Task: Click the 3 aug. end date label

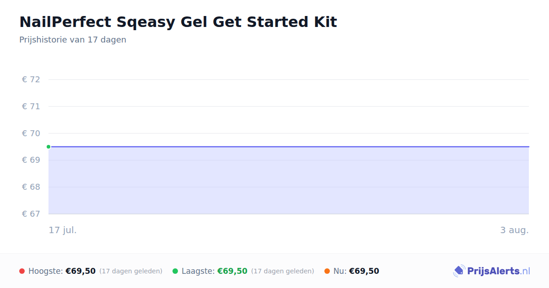Action: pyautogui.click(x=514, y=230)
